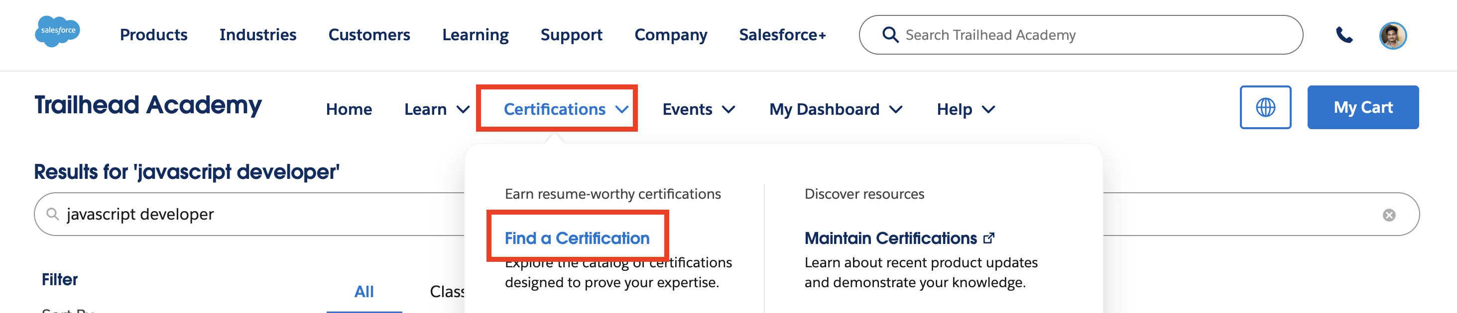This screenshot has width=1457, height=313.
Task: Click the phone contact icon
Action: [1344, 35]
